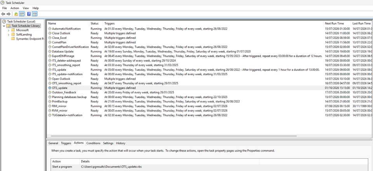Select the OTS_smoothing_report task name
The width and height of the screenshot is (373, 171).
click(x=66, y=83)
